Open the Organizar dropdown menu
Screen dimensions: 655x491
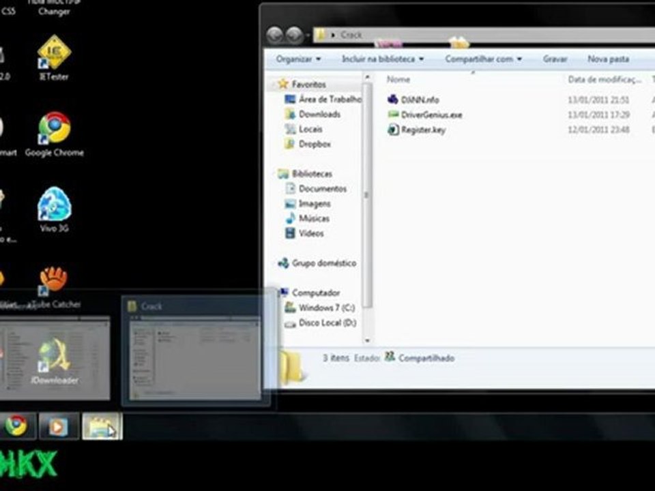(298, 59)
